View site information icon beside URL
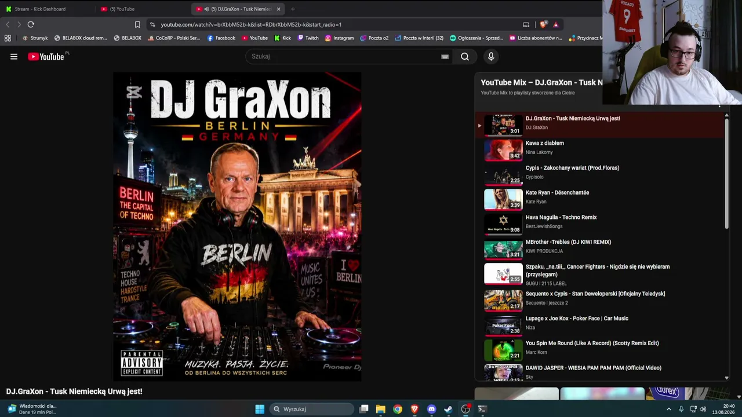Image resolution: width=742 pixels, height=417 pixels. tap(152, 24)
